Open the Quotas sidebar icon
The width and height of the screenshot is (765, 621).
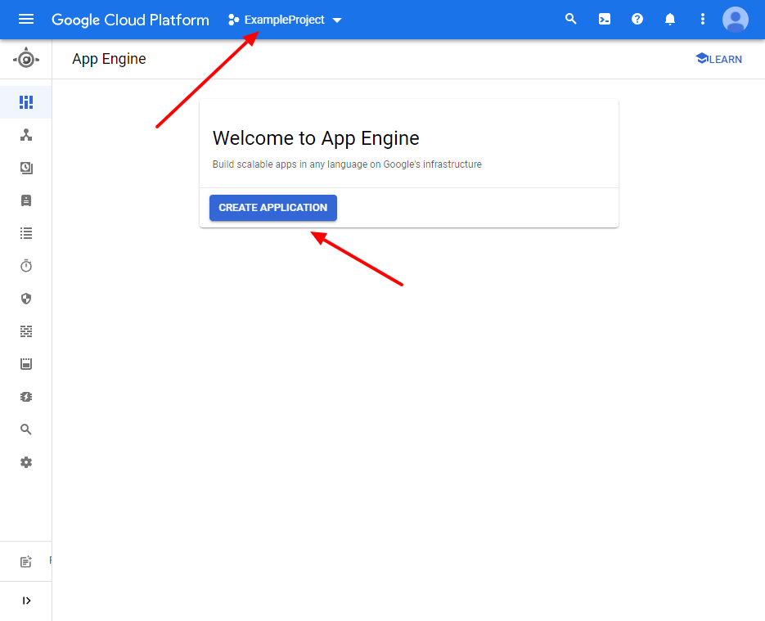(x=26, y=364)
